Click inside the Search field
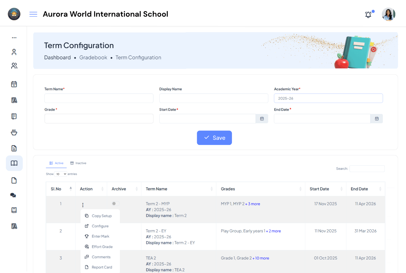Image resolution: width=406 pixels, height=273 pixels. pyautogui.click(x=367, y=168)
